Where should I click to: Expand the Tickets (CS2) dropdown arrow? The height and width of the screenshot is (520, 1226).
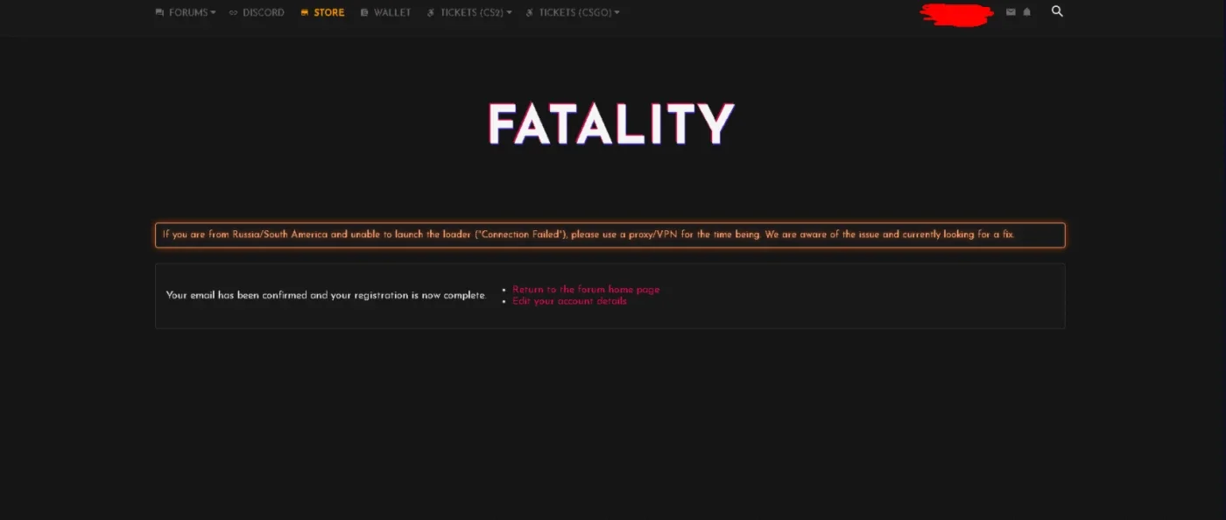point(509,13)
